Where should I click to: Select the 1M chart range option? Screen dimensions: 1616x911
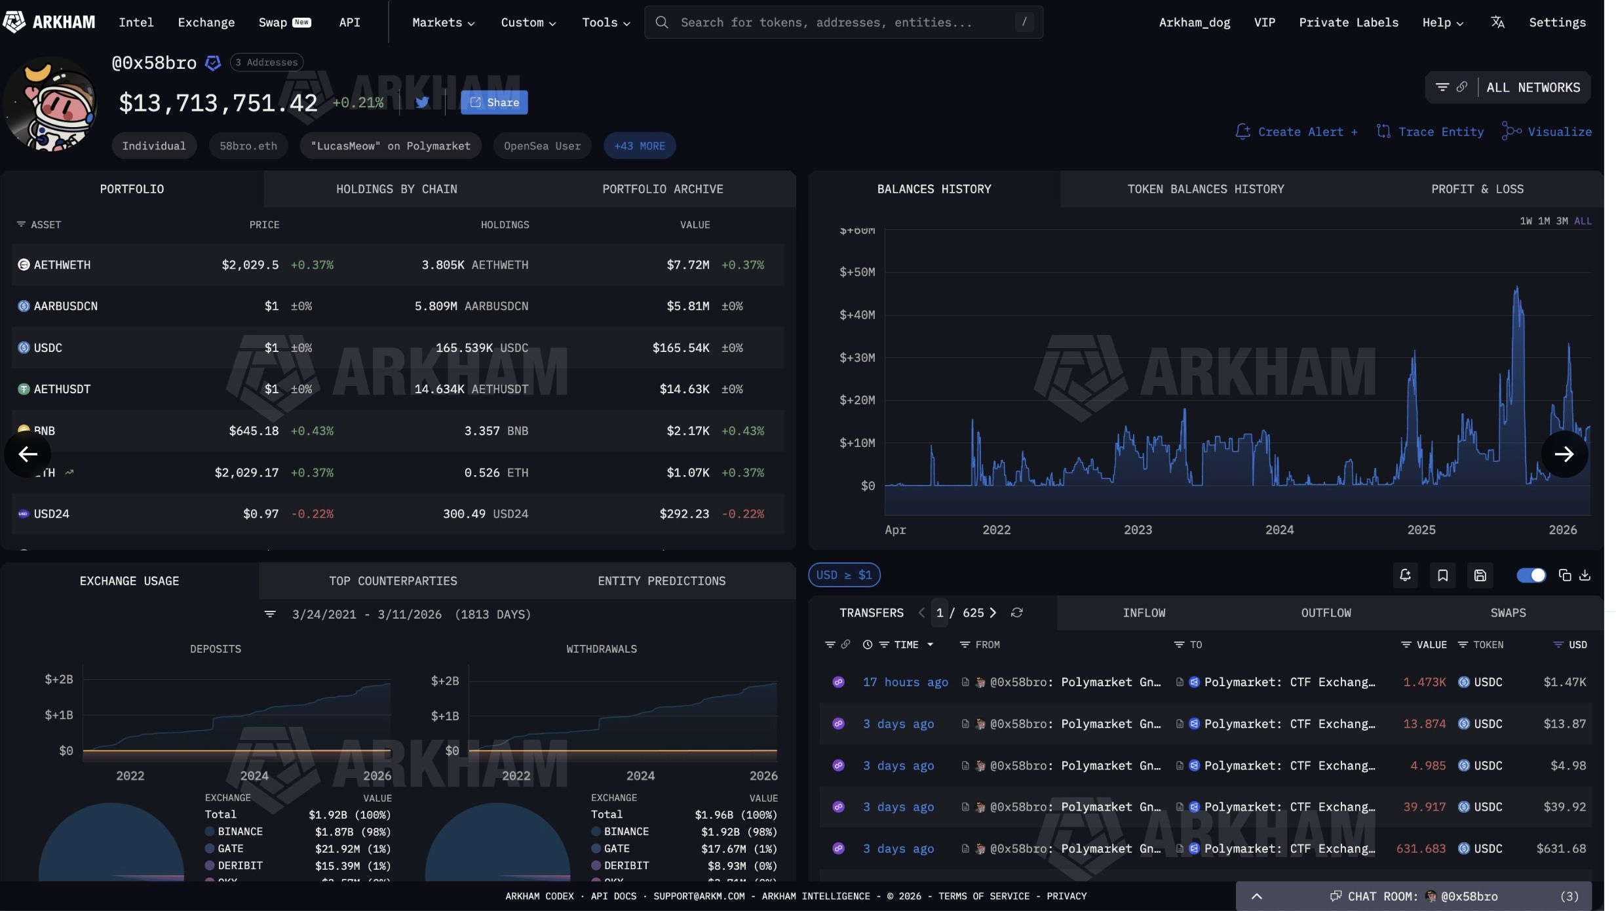pos(1544,222)
